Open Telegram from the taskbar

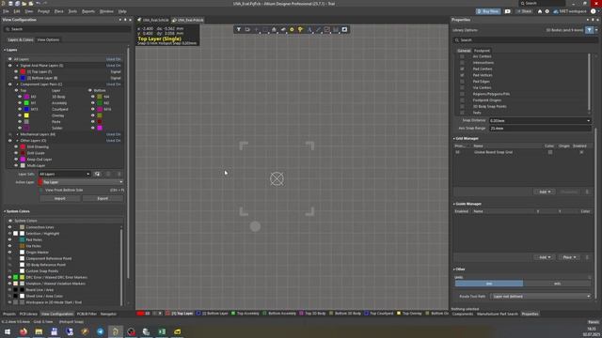pos(101,331)
